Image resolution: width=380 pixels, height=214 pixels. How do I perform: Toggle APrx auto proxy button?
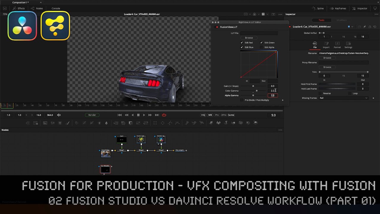[x=224, y=115]
